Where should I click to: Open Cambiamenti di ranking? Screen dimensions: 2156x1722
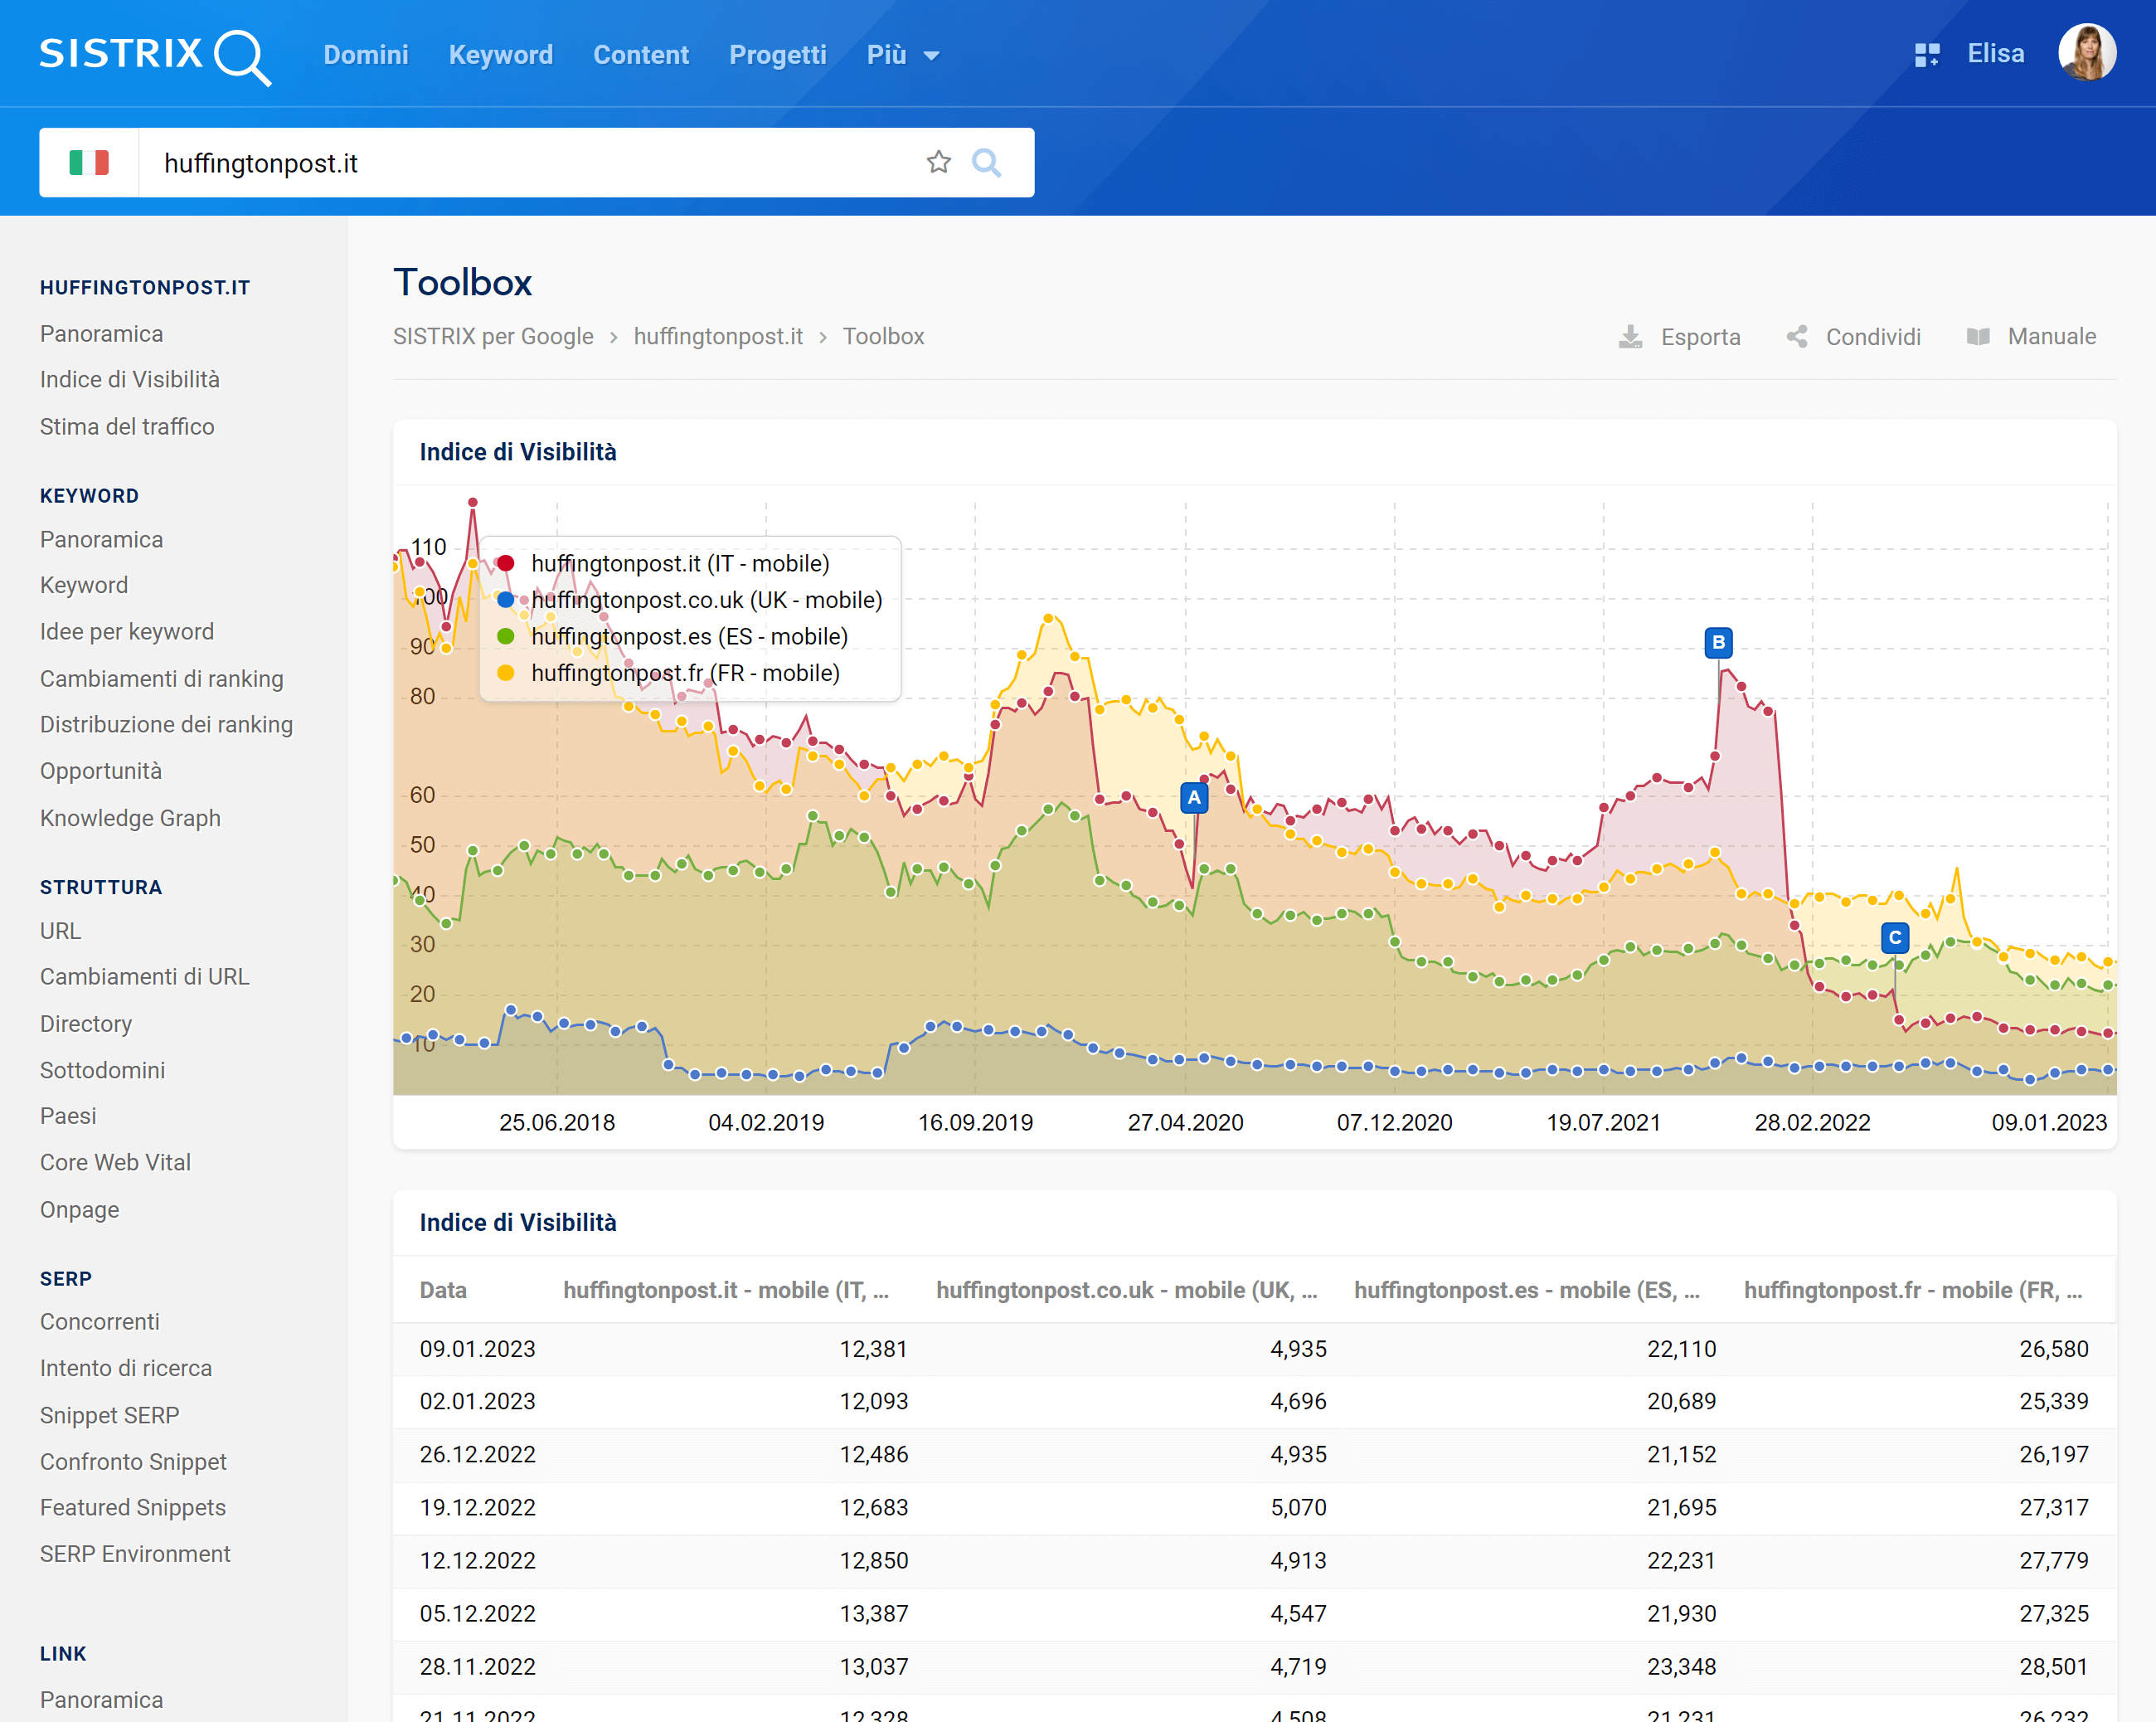coord(162,679)
